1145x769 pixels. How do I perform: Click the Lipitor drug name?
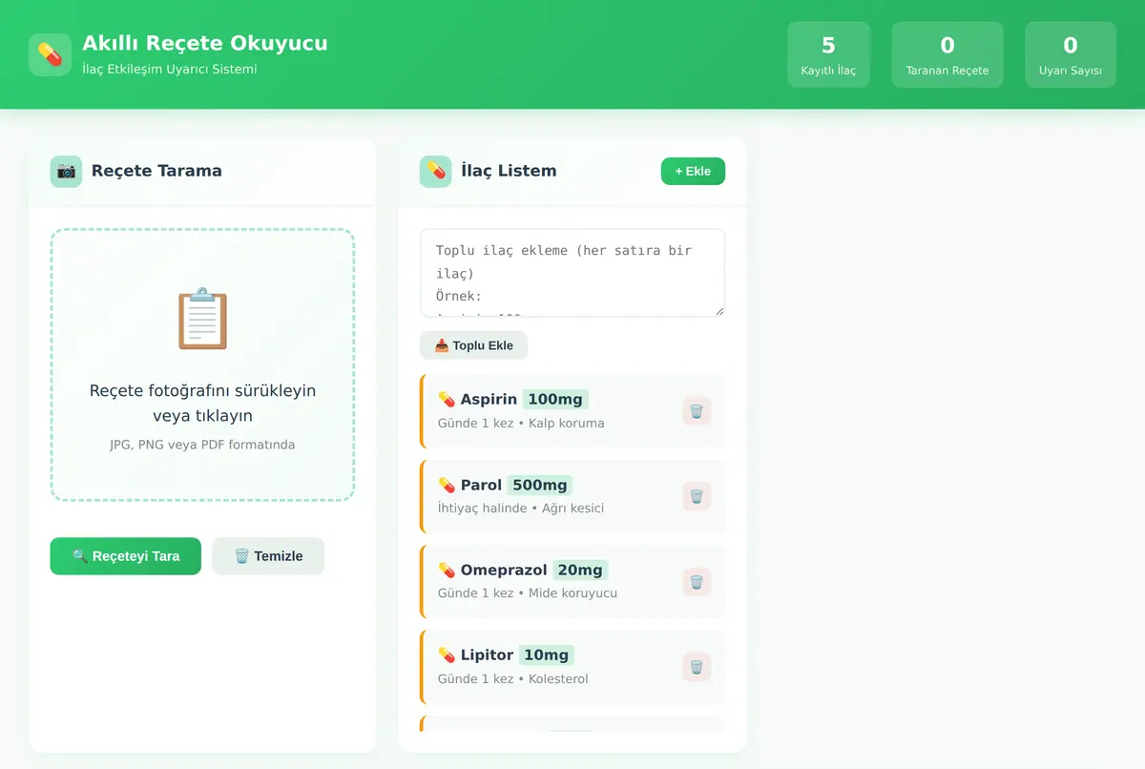tap(488, 655)
